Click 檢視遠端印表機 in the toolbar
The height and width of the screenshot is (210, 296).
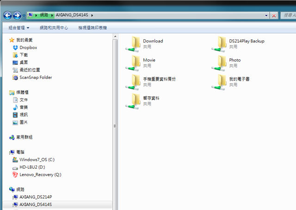[x=92, y=28]
